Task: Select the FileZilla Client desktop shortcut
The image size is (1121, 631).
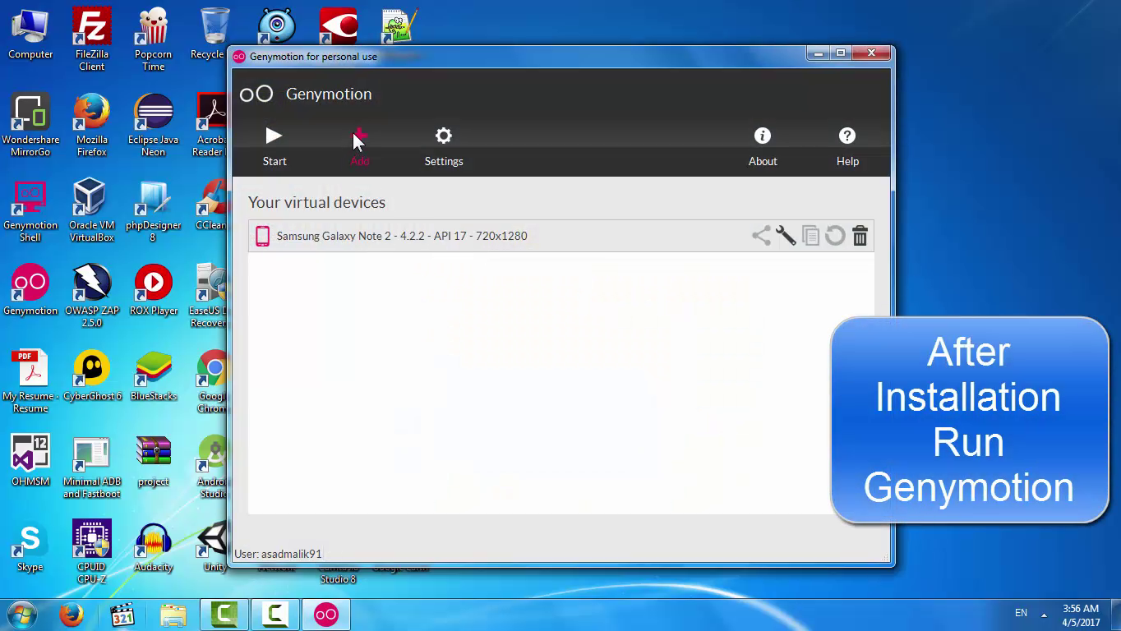Action: point(91,39)
